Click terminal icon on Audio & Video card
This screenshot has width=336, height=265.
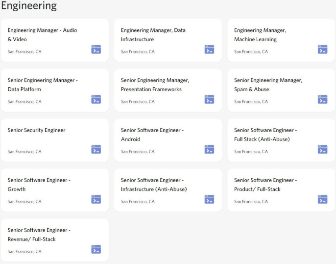coord(96,49)
